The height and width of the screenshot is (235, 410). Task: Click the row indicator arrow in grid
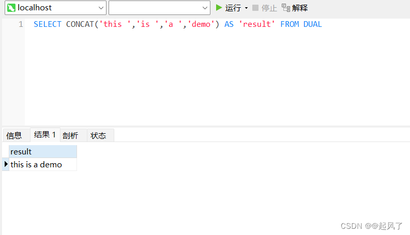tap(6, 164)
